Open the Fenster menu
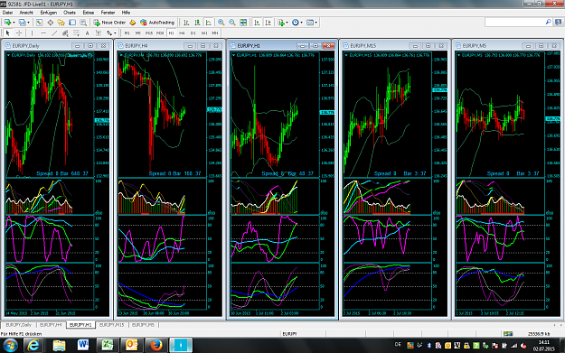 point(108,13)
